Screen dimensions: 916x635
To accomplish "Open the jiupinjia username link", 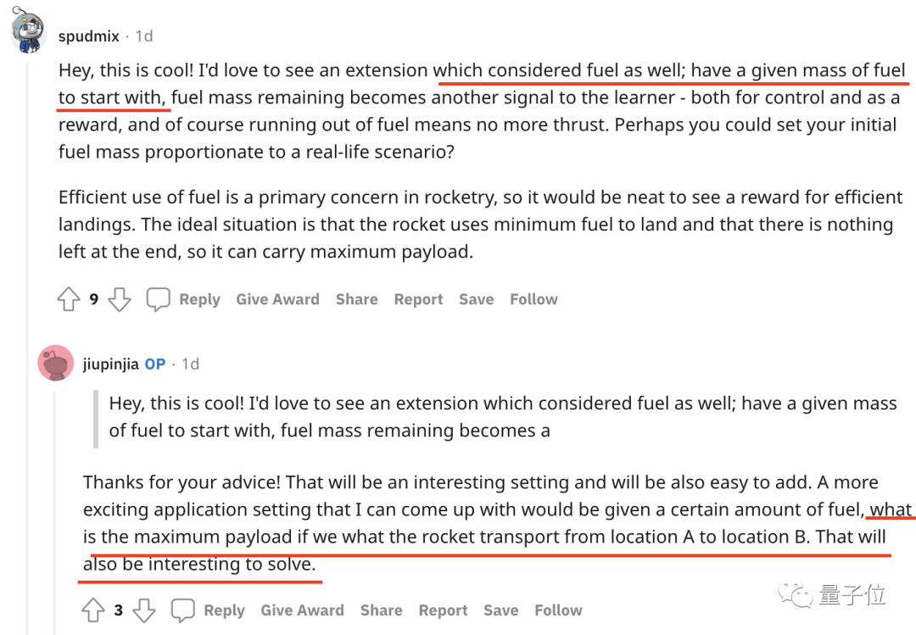I will (109, 364).
